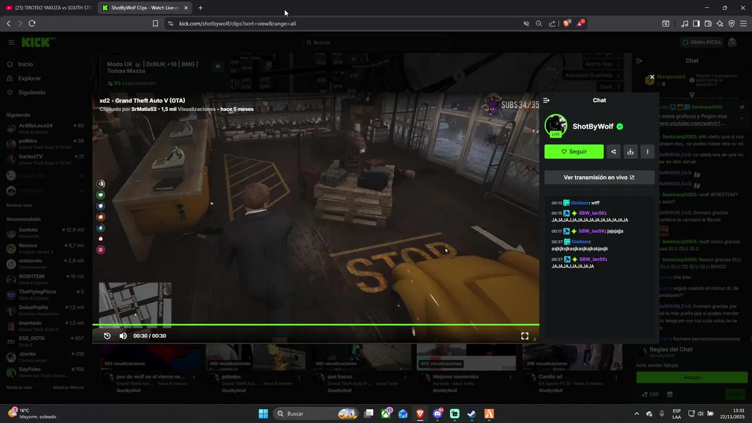
Task: Mute the clip volume
Action: (x=123, y=336)
